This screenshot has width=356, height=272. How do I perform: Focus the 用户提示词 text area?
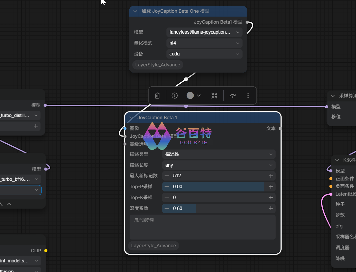click(203, 227)
